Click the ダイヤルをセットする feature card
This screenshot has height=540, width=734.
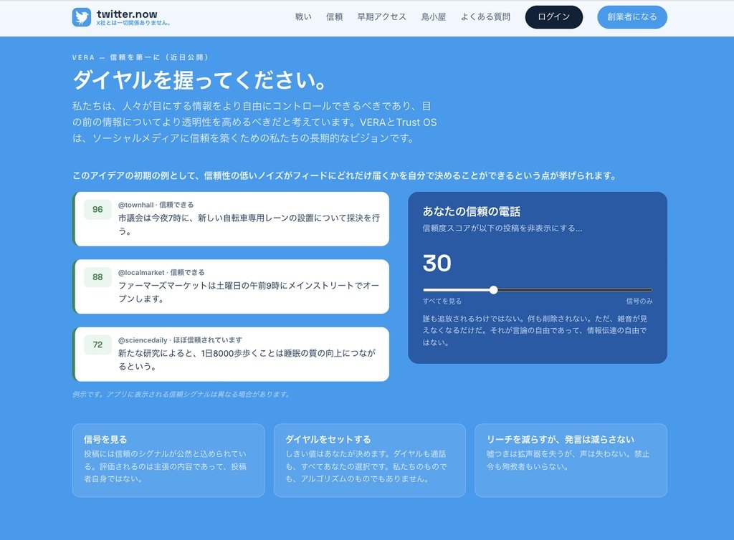[x=370, y=460]
